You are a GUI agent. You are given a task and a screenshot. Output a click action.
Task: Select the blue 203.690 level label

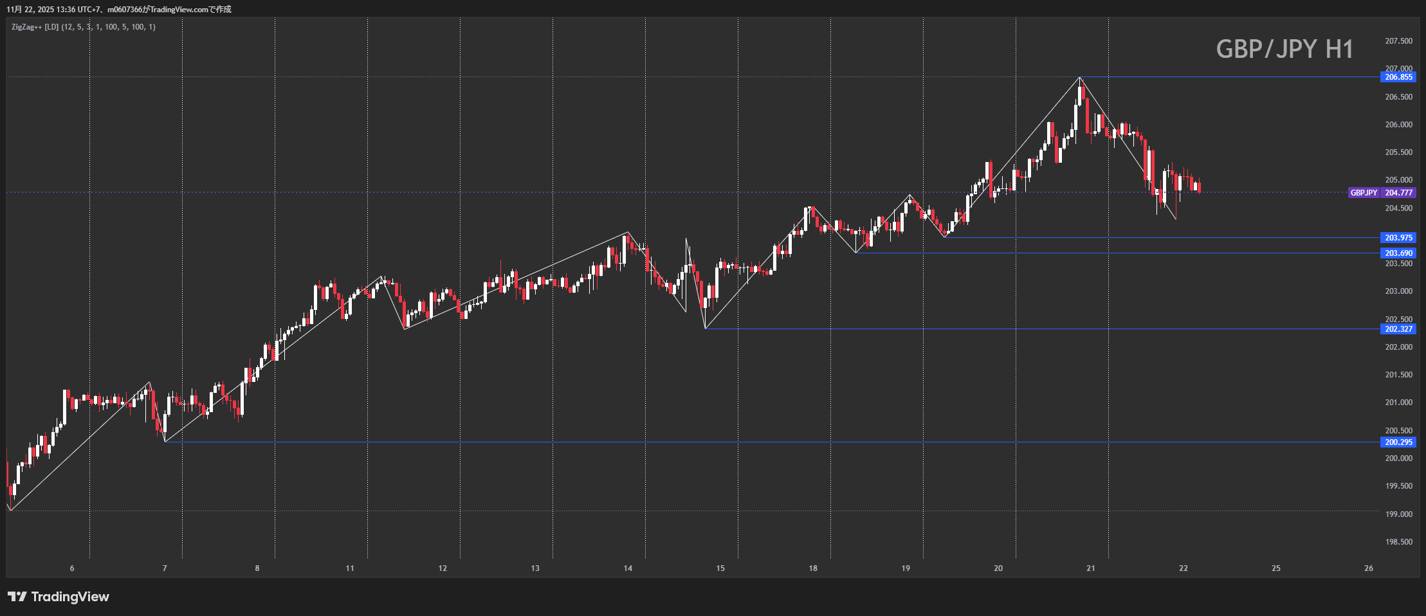point(1398,253)
